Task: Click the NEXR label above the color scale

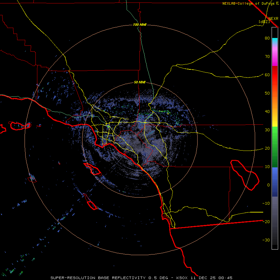Action: click(x=273, y=19)
